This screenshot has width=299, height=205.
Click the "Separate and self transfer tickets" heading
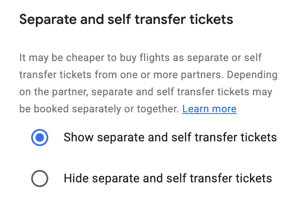[x=126, y=20]
